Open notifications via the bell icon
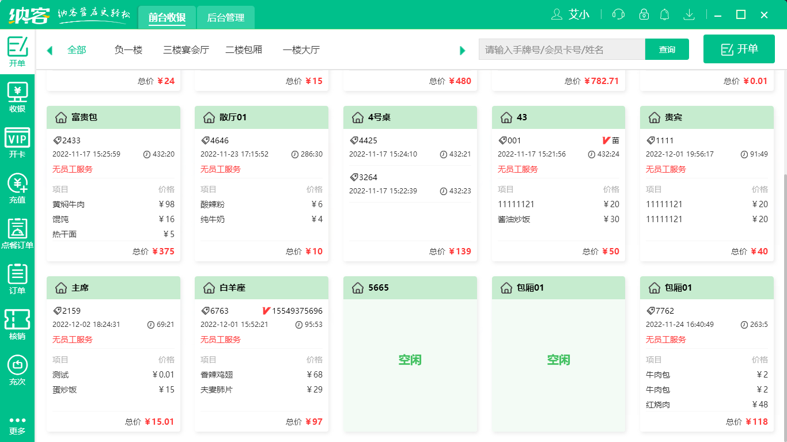The height and width of the screenshot is (442, 787). (x=664, y=14)
